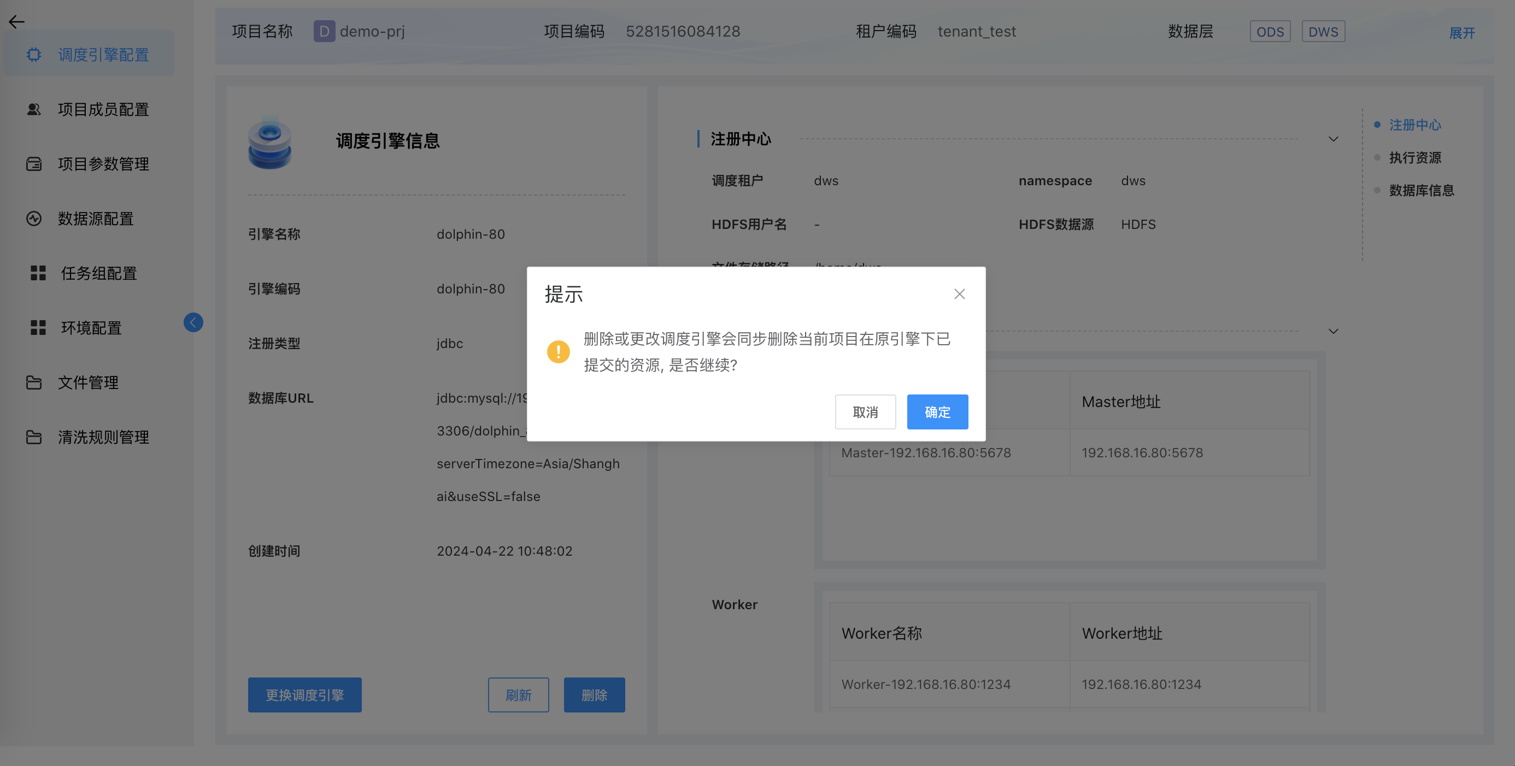Screen dimensions: 1515x766
Task: Collapse the sidebar with the blue arrow toggle
Action: click(193, 322)
